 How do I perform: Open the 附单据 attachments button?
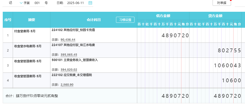pos(222,3)
